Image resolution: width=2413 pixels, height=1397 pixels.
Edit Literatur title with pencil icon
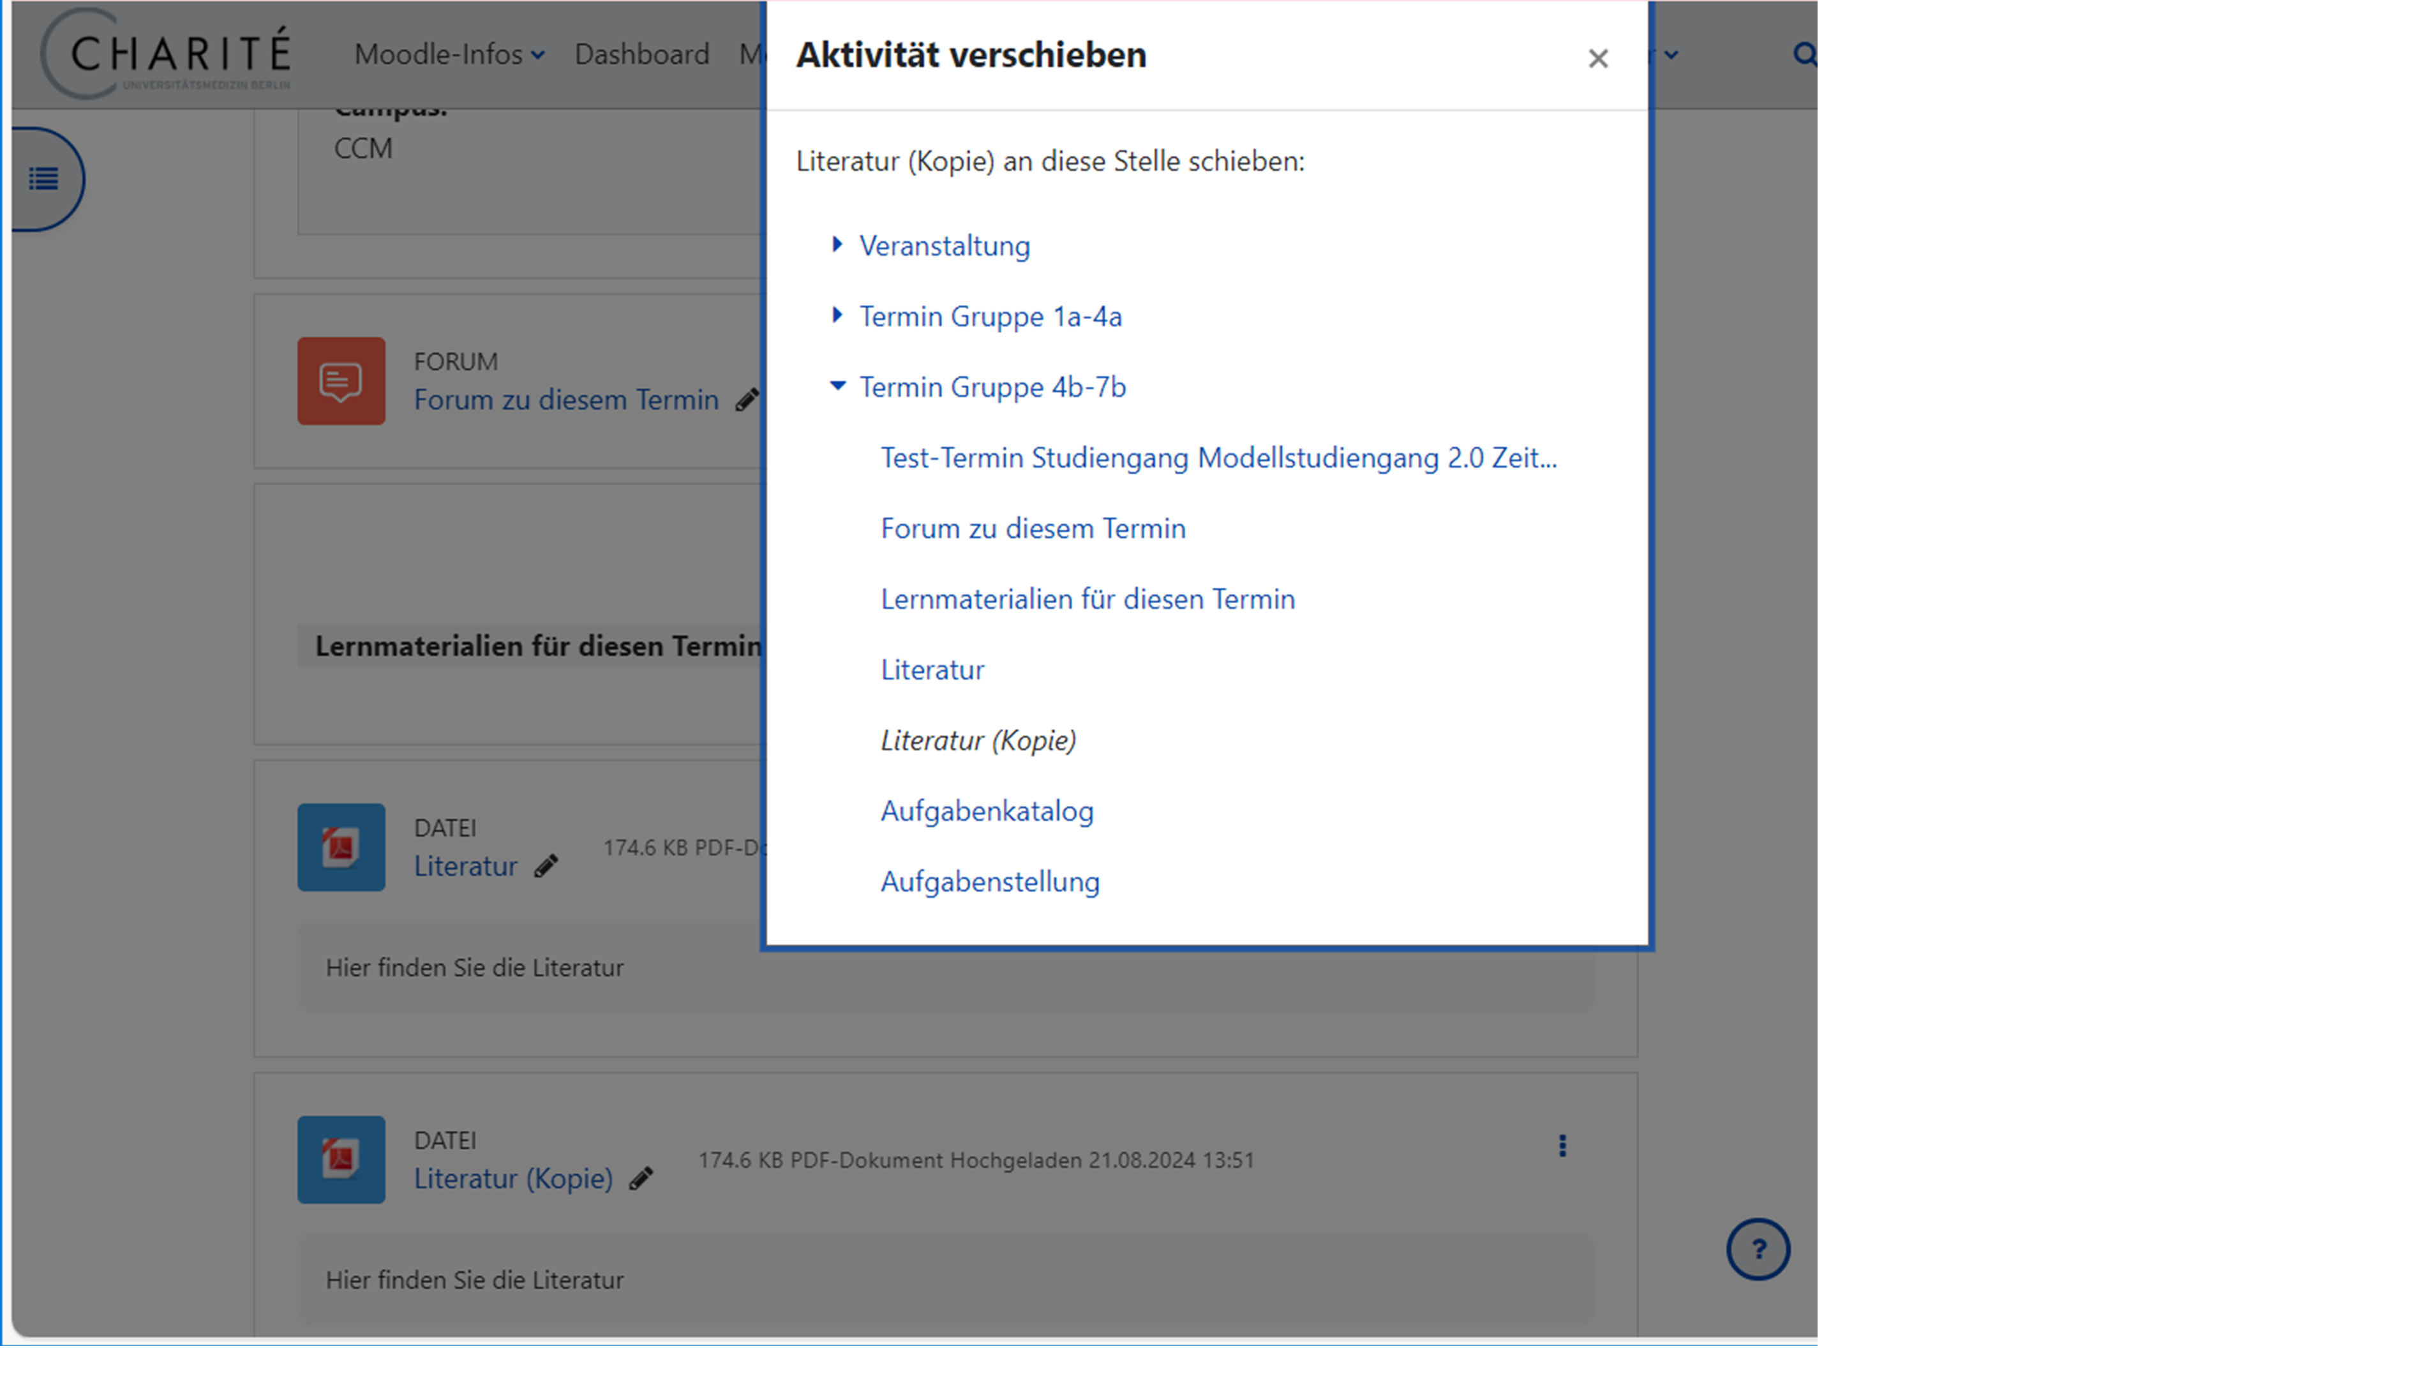(546, 867)
